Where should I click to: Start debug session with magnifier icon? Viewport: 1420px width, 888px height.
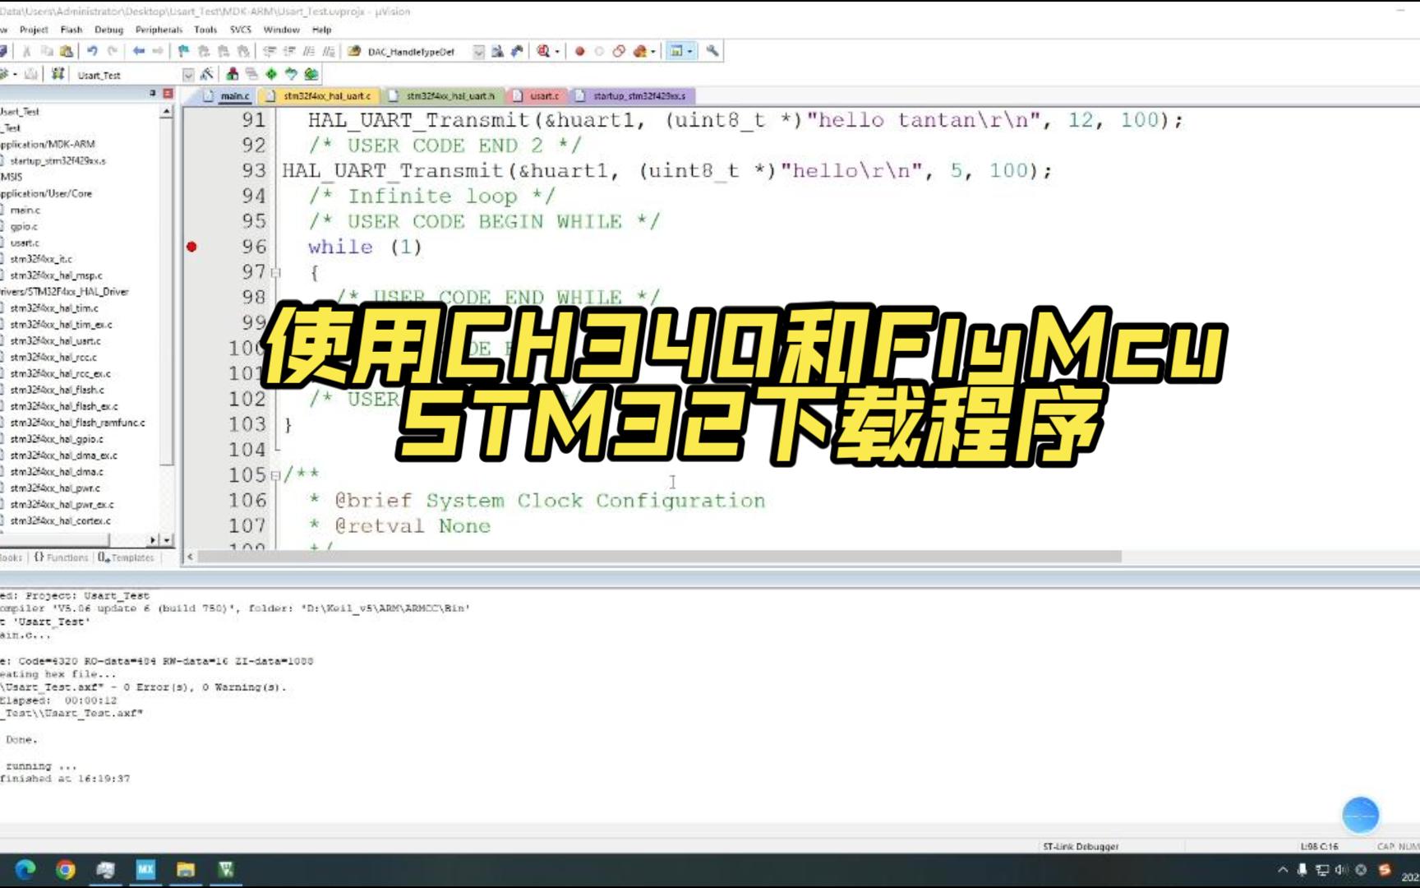(x=543, y=51)
